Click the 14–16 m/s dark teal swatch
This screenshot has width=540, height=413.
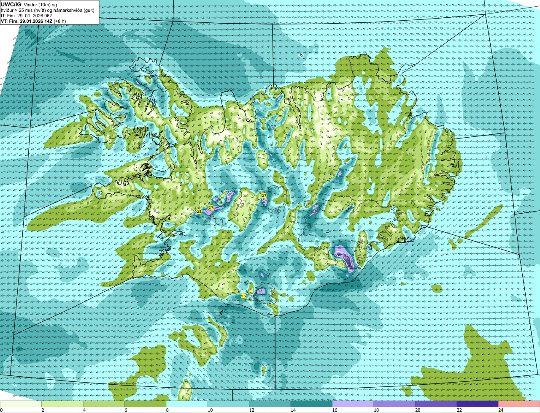coord(312,404)
